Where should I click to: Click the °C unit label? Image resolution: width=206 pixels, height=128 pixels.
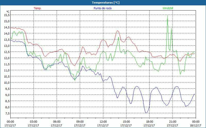click(x=8, y=12)
